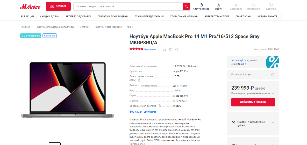This screenshot has width=307, height=145.
Task: Click question mark beside Операционная система
Action: (x=159, y=106)
